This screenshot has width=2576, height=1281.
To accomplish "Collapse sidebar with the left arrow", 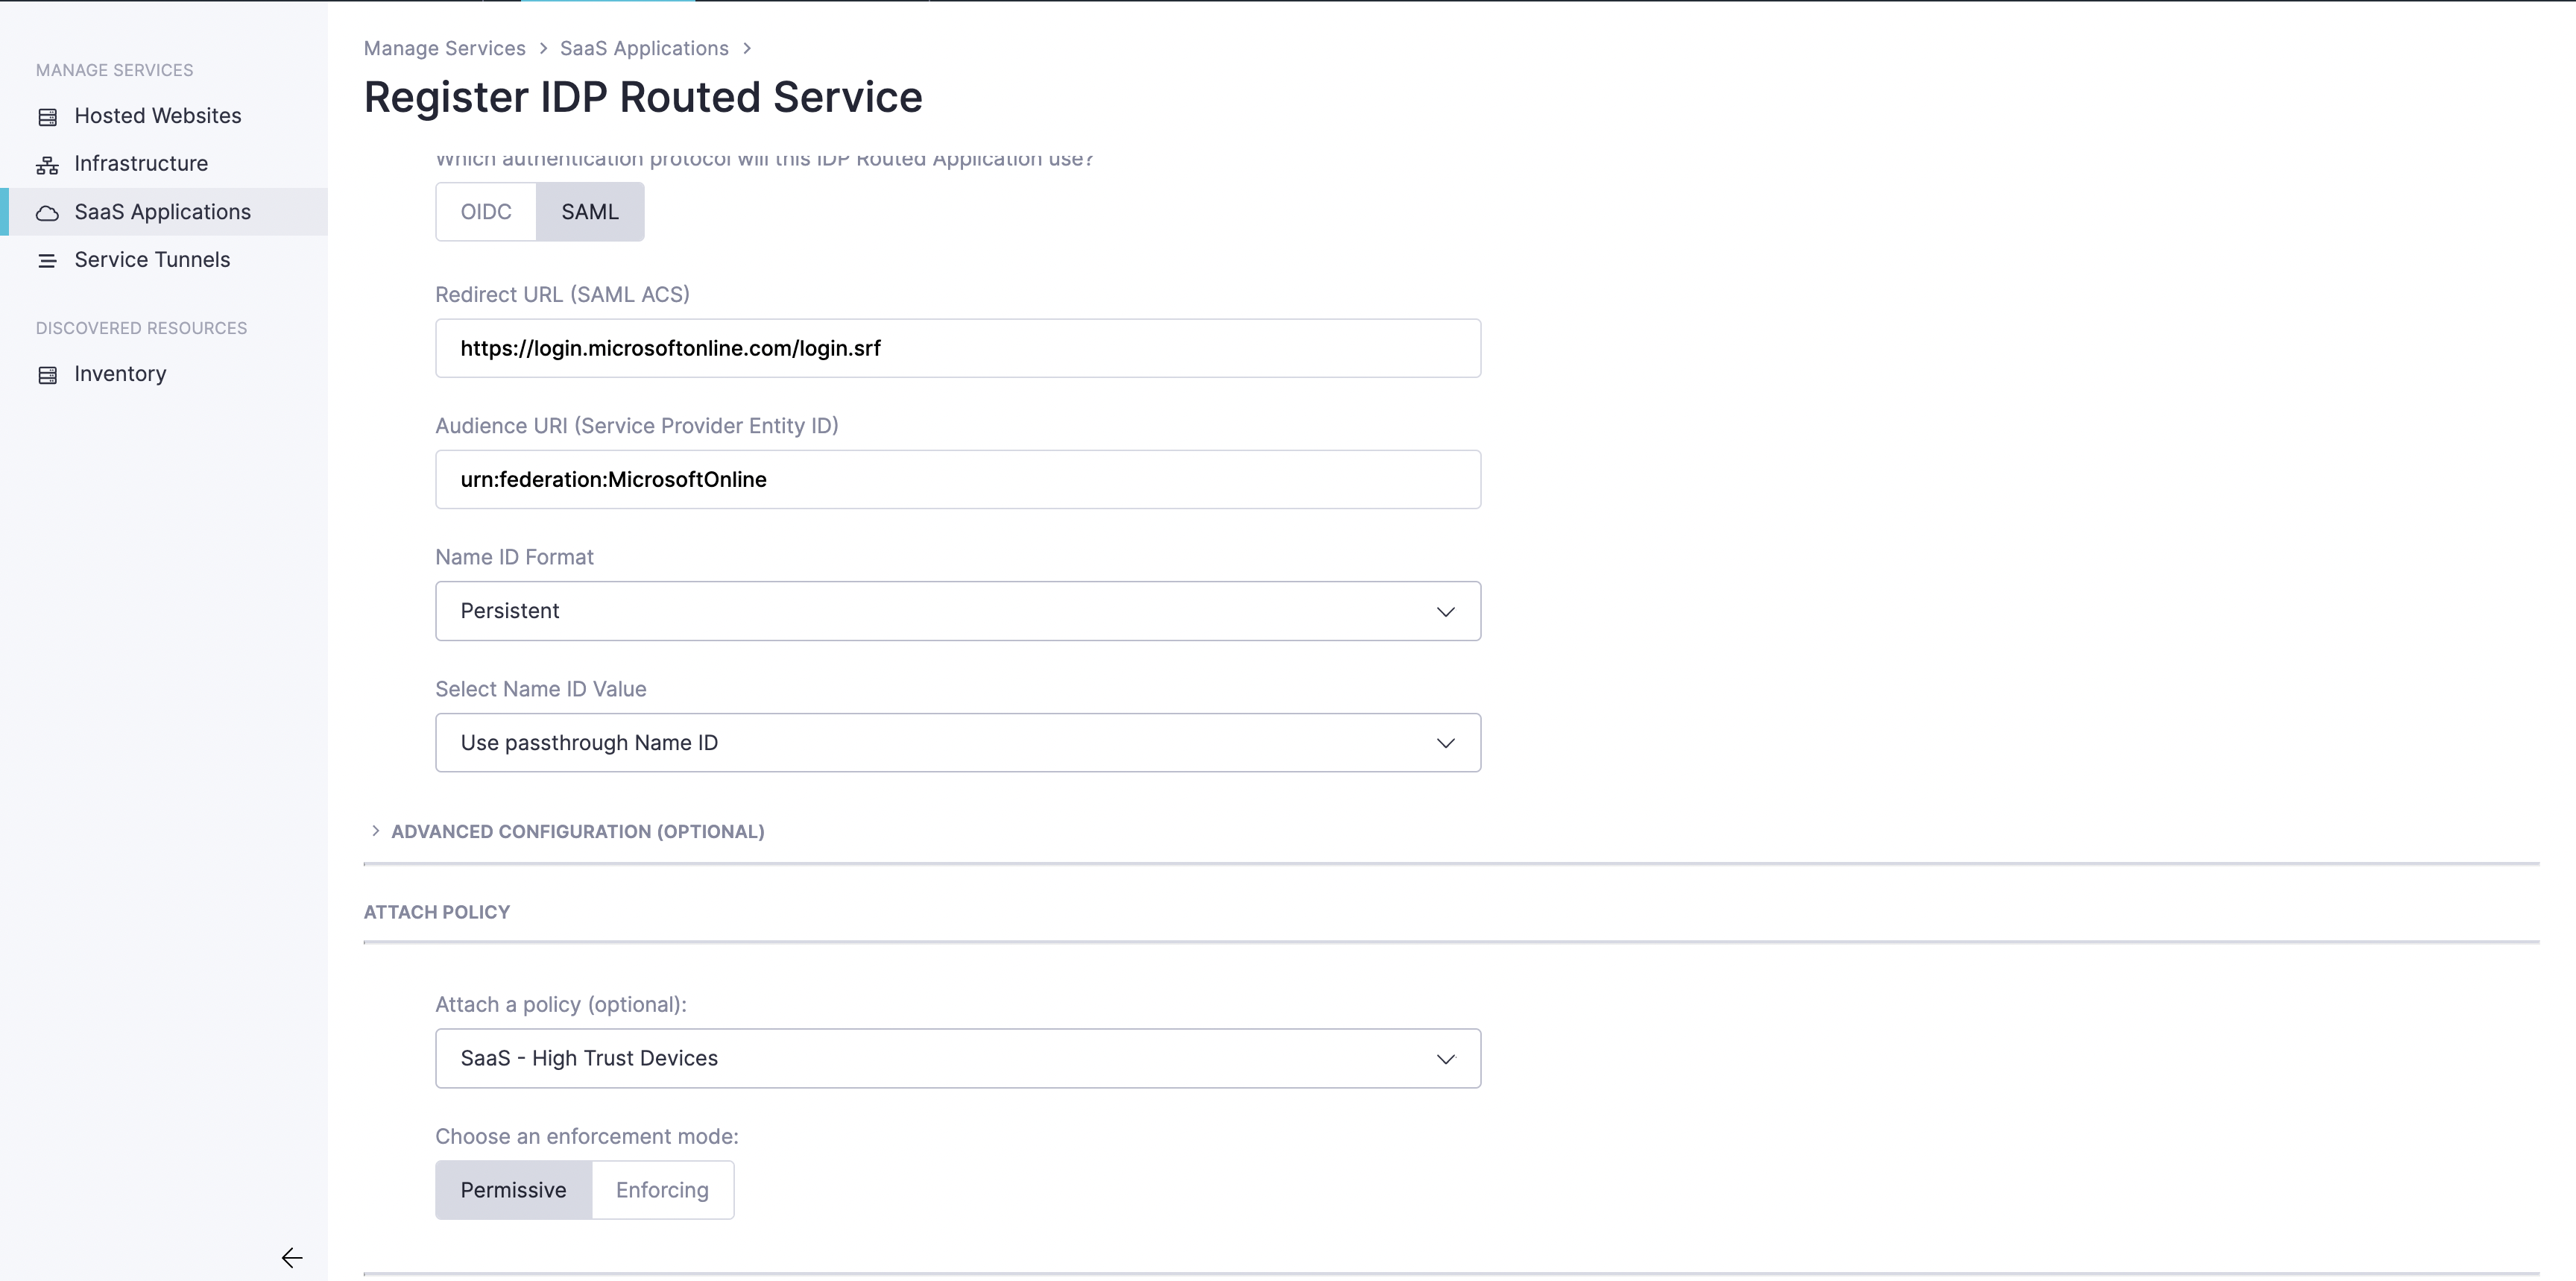I will [291, 1257].
